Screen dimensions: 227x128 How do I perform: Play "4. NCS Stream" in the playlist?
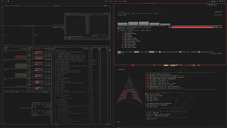click(127, 37)
